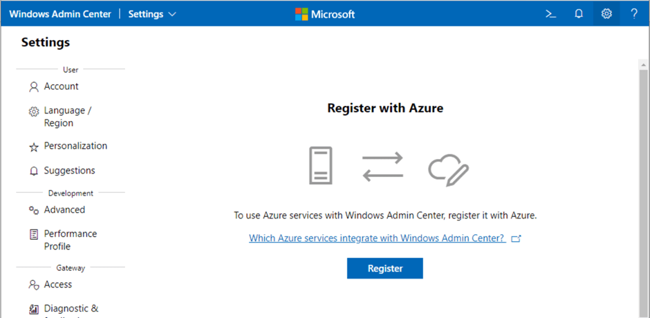Click the Register button

coord(384,268)
